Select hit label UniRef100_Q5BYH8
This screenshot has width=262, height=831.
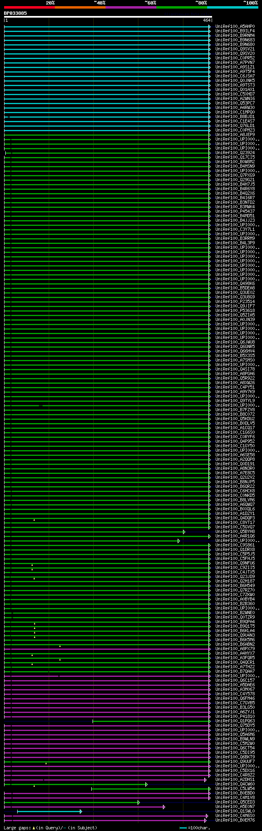pyautogui.click(x=235, y=532)
